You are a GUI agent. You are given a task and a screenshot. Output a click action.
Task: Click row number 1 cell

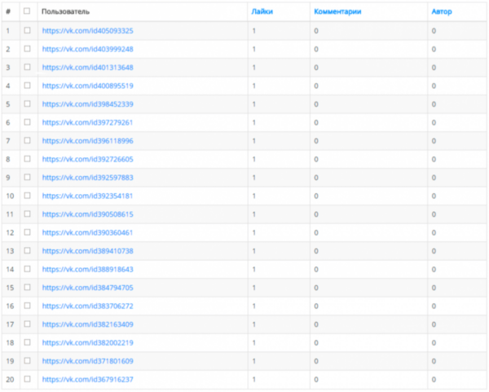(8, 31)
